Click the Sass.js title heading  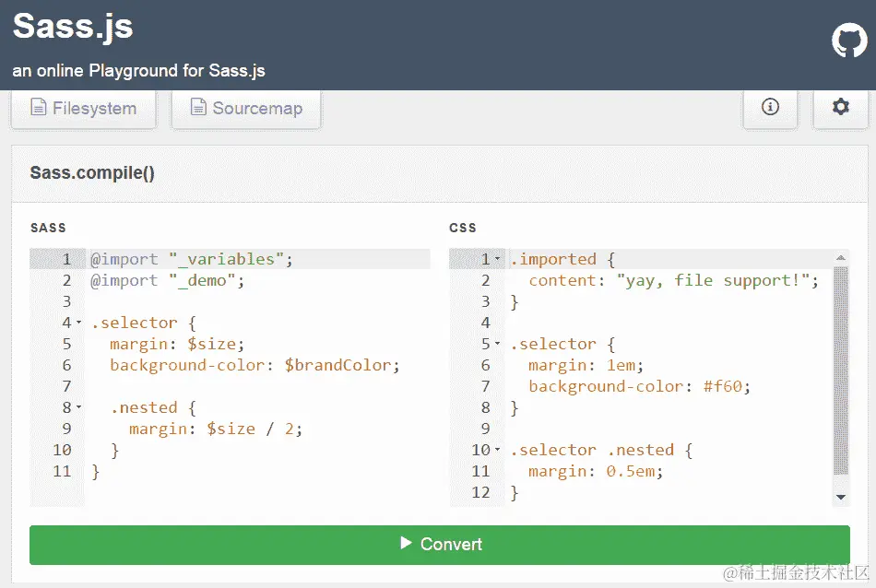(x=73, y=27)
